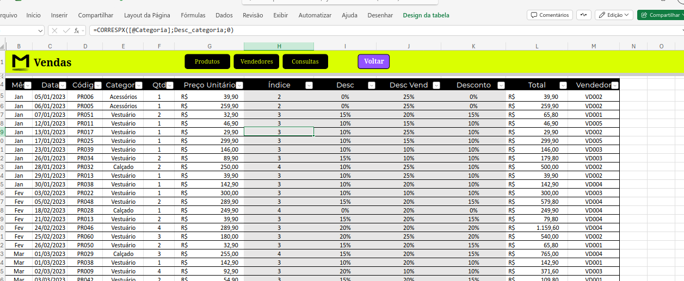Select the PR032 code cell

pyautogui.click(x=85, y=167)
